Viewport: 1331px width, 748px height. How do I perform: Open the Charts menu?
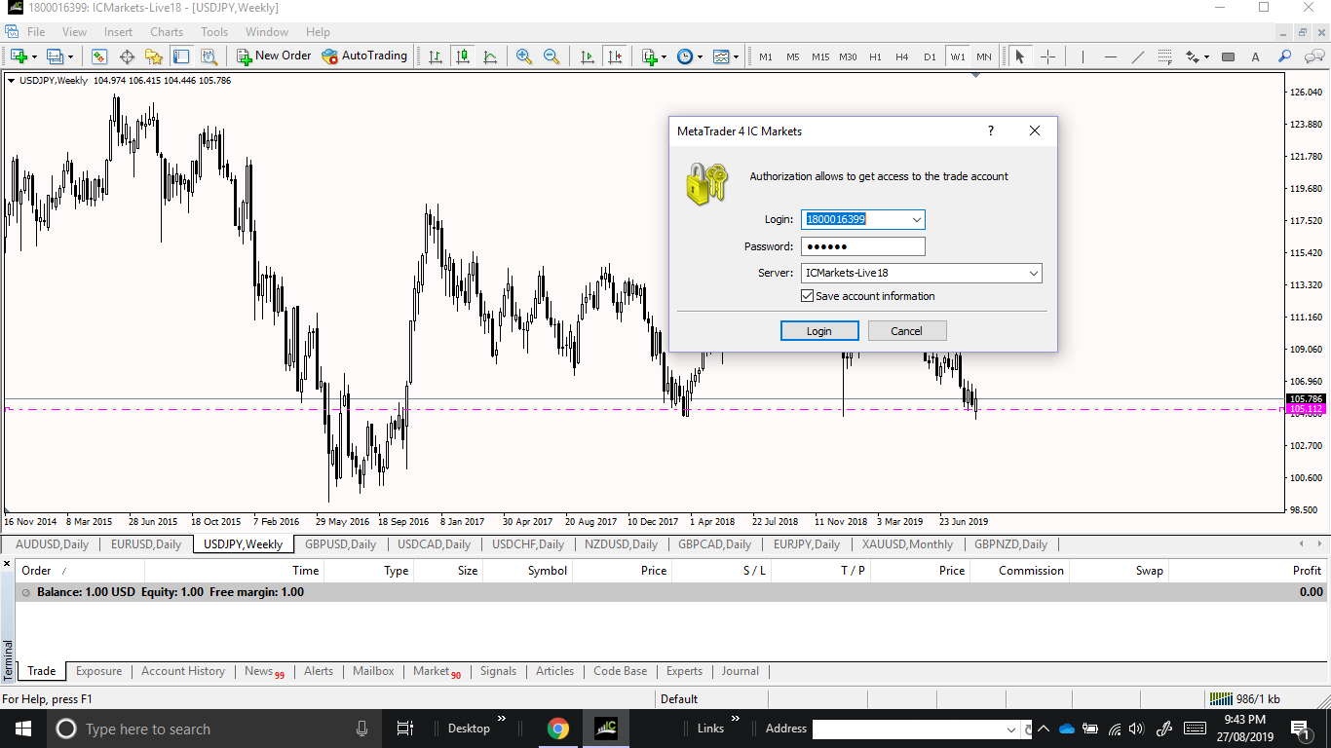(x=167, y=32)
